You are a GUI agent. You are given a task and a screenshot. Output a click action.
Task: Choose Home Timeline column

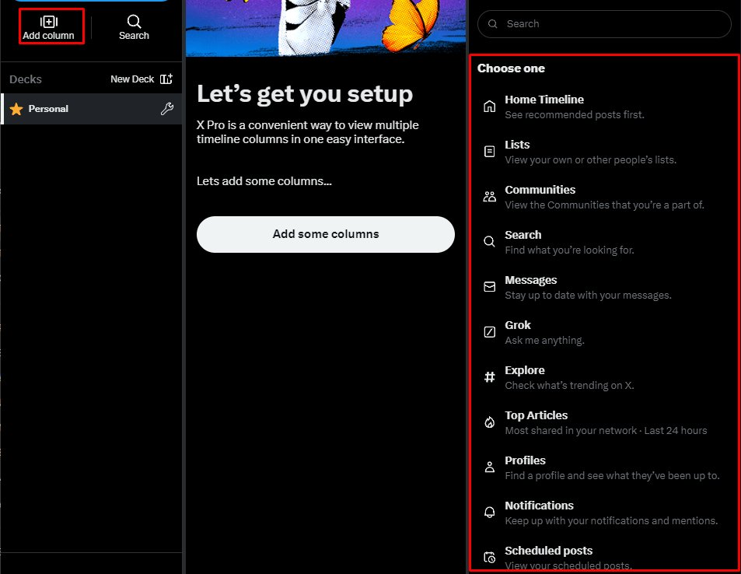[604, 107]
